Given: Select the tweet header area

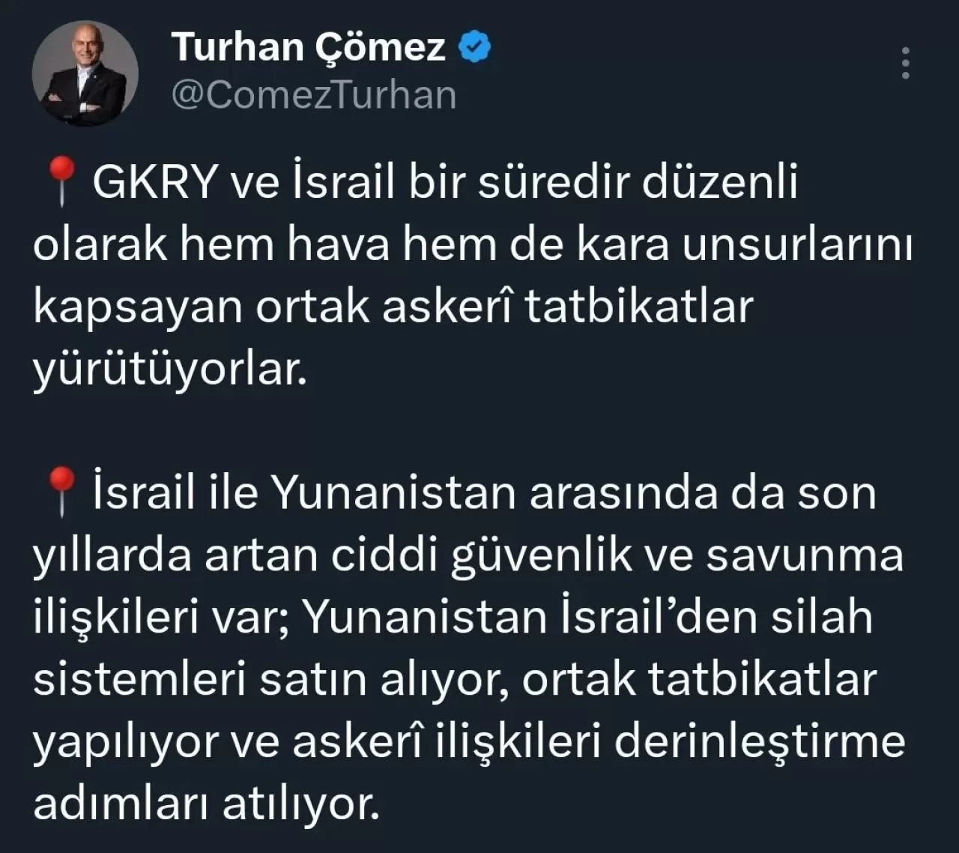Looking at the screenshot, I should coord(315,70).
